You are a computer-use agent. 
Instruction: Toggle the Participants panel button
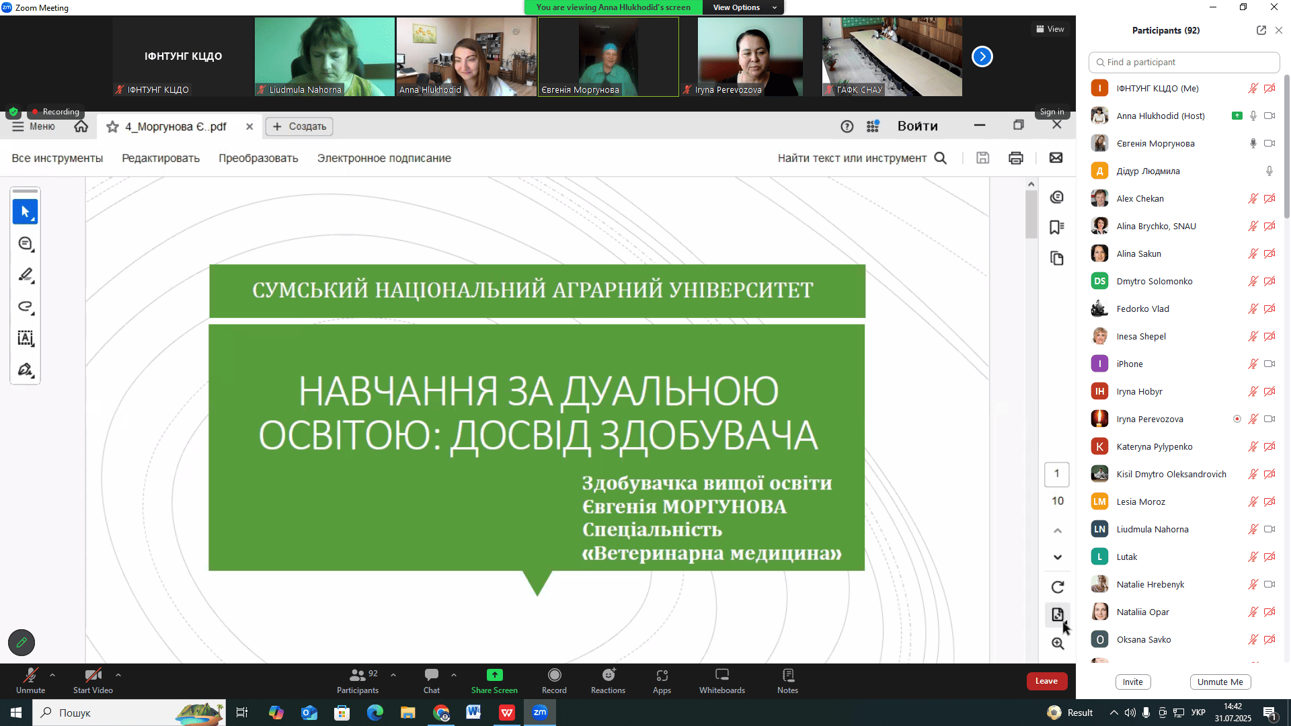(358, 681)
